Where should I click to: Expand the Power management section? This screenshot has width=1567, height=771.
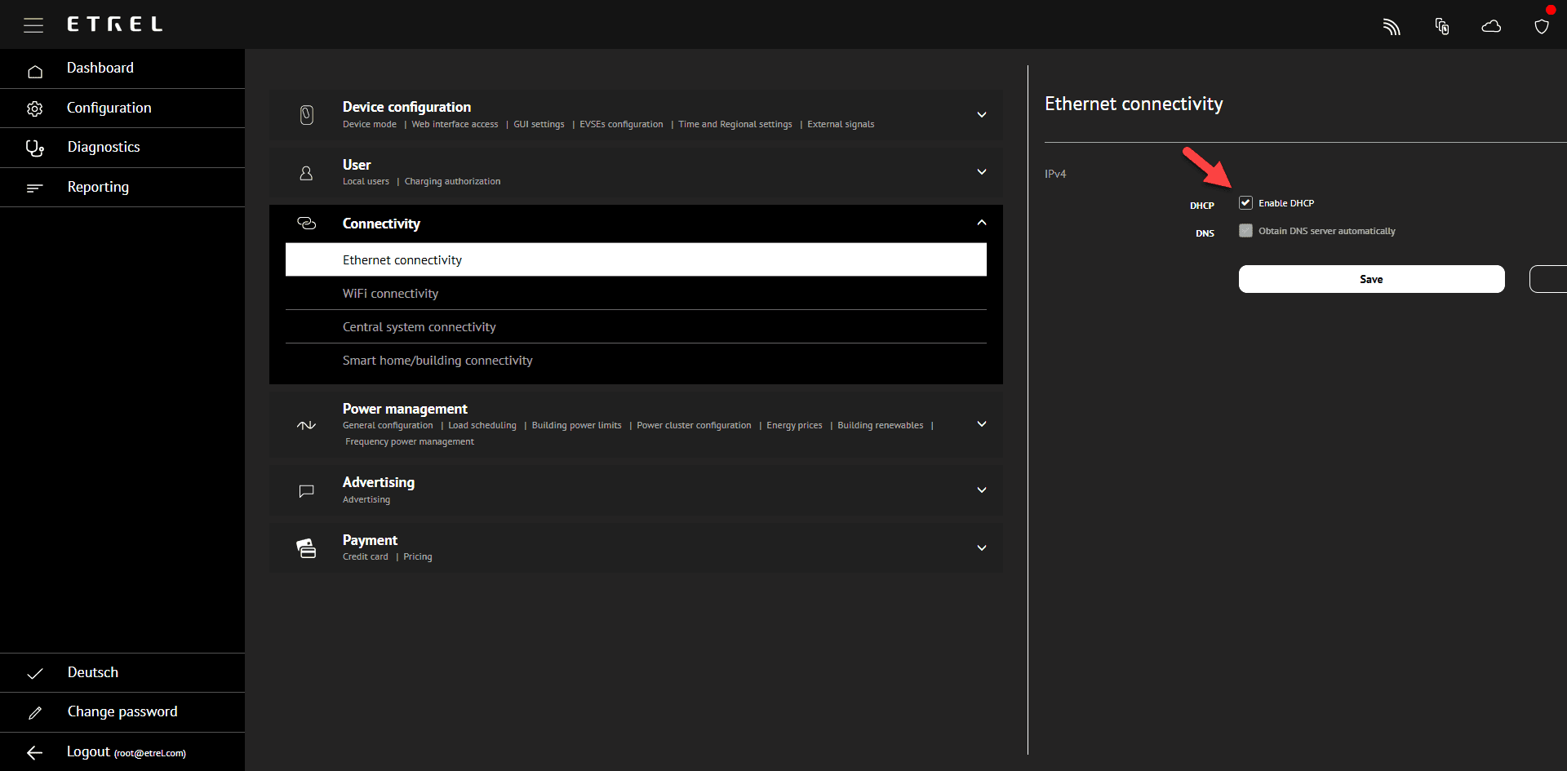[981, 424]
